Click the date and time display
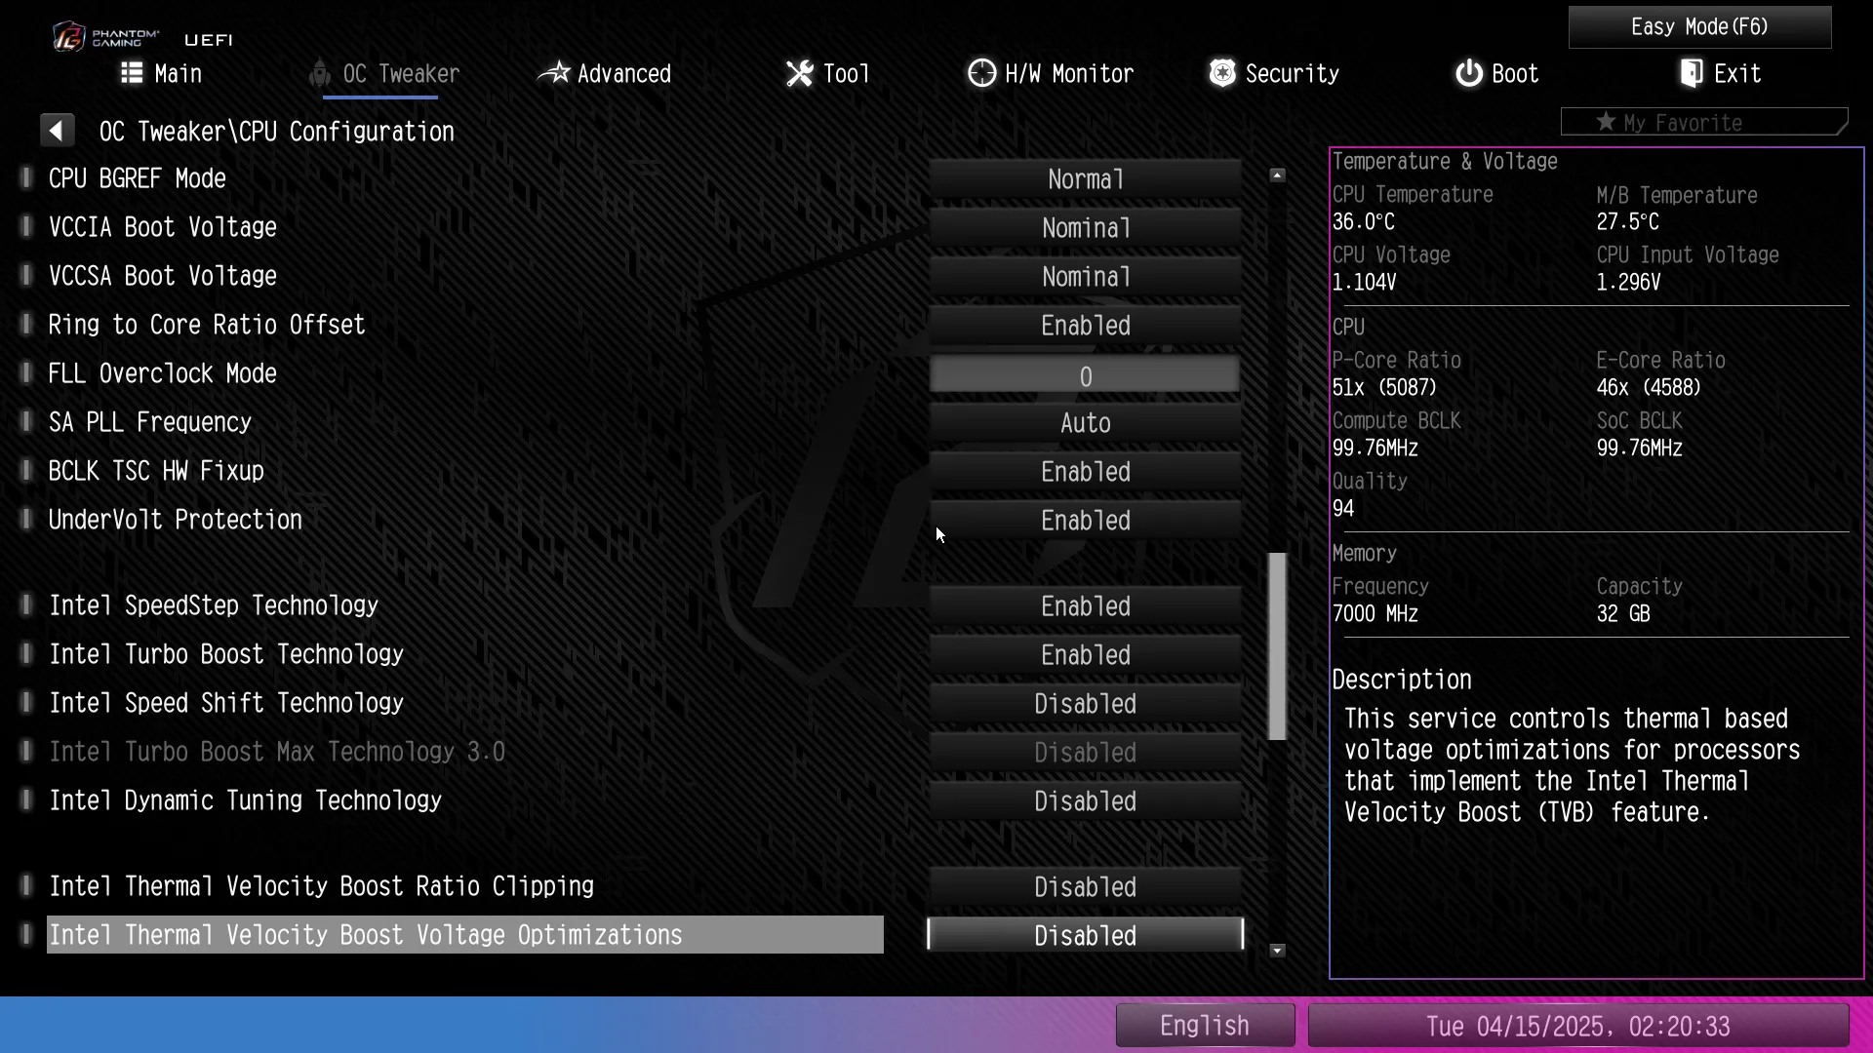This screenshot has height=1053, width=1873. [1578, 1026]
